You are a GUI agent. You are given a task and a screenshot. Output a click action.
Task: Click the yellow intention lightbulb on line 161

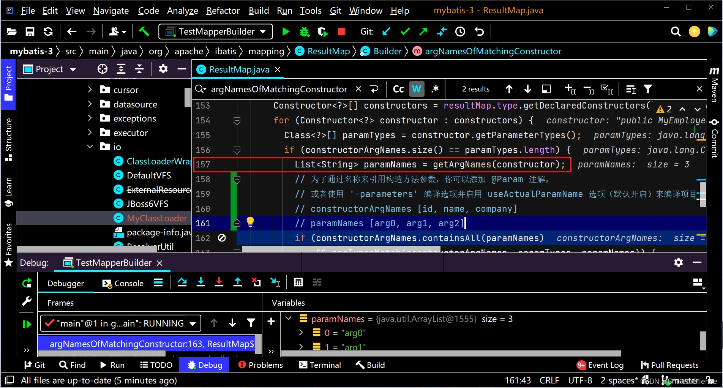[250, 222]
